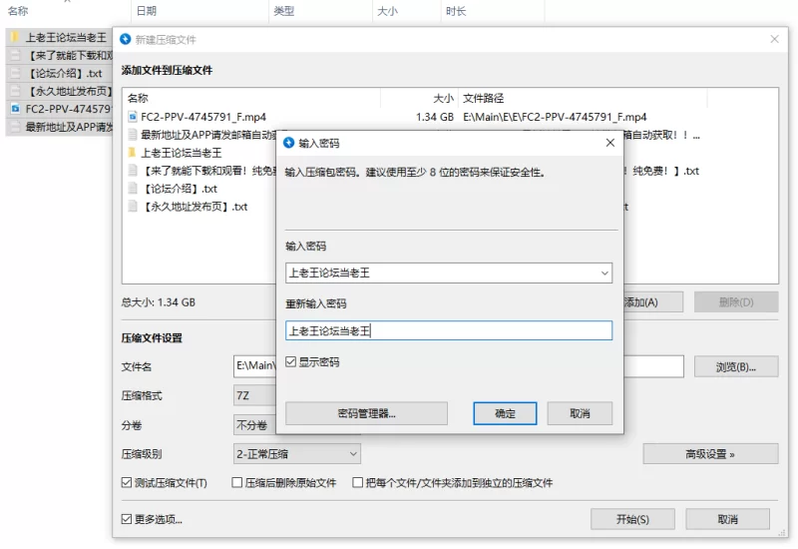Open the 压缩级别 dropdown showing 2-正常压缩
This screenshot has width=798, height=549.
(296, 454)
